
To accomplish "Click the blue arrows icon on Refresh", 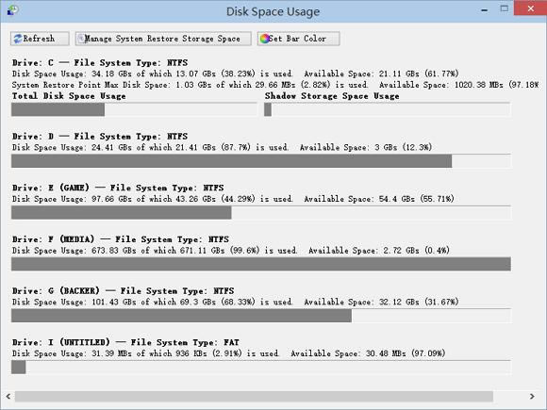I will click(17, 39).
